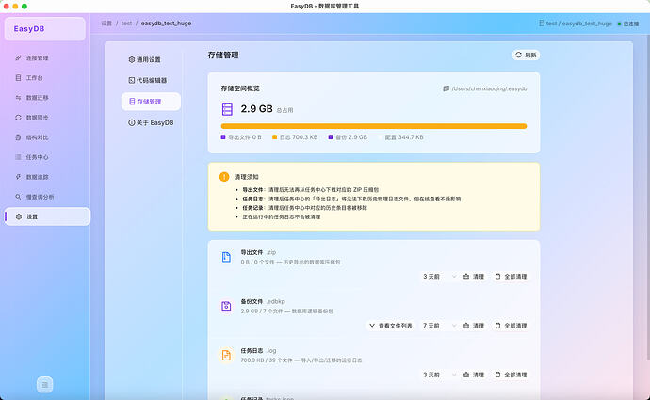Click the 2.9 GB / 7 个文件 backup description

tap(287, 311)
